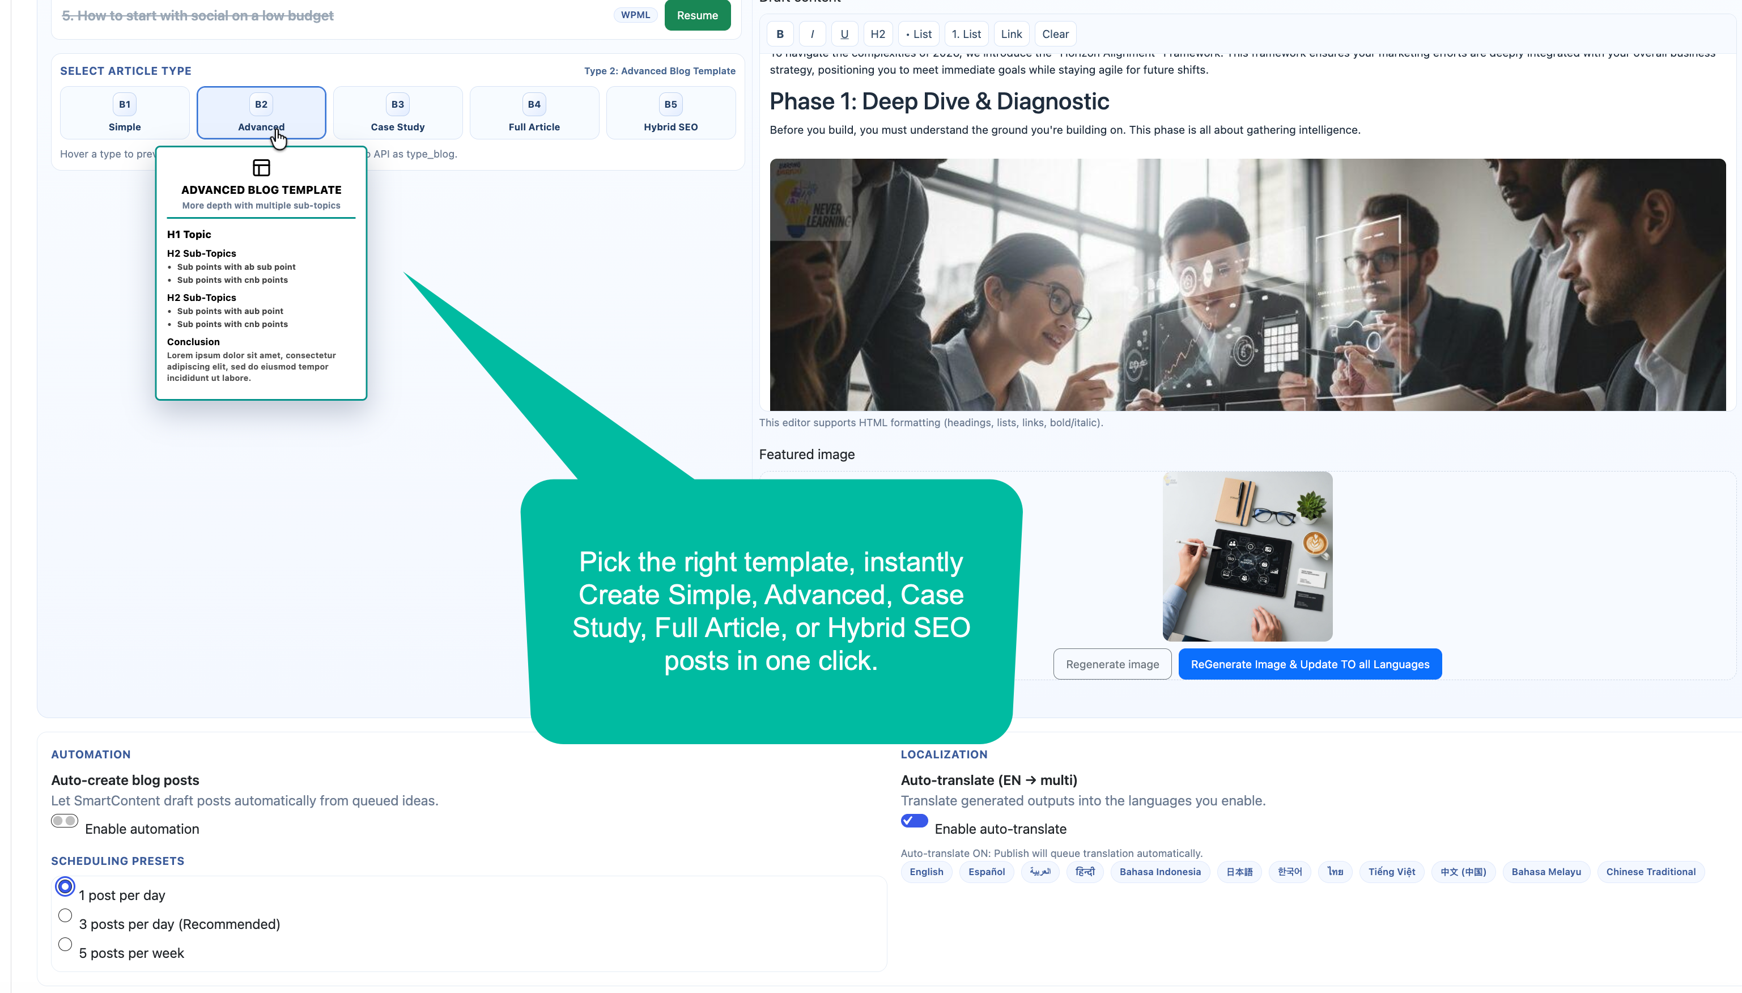Enable the automation toggle switch
The width and height of the screenshot is (1742, 993).
click(65, 821)
